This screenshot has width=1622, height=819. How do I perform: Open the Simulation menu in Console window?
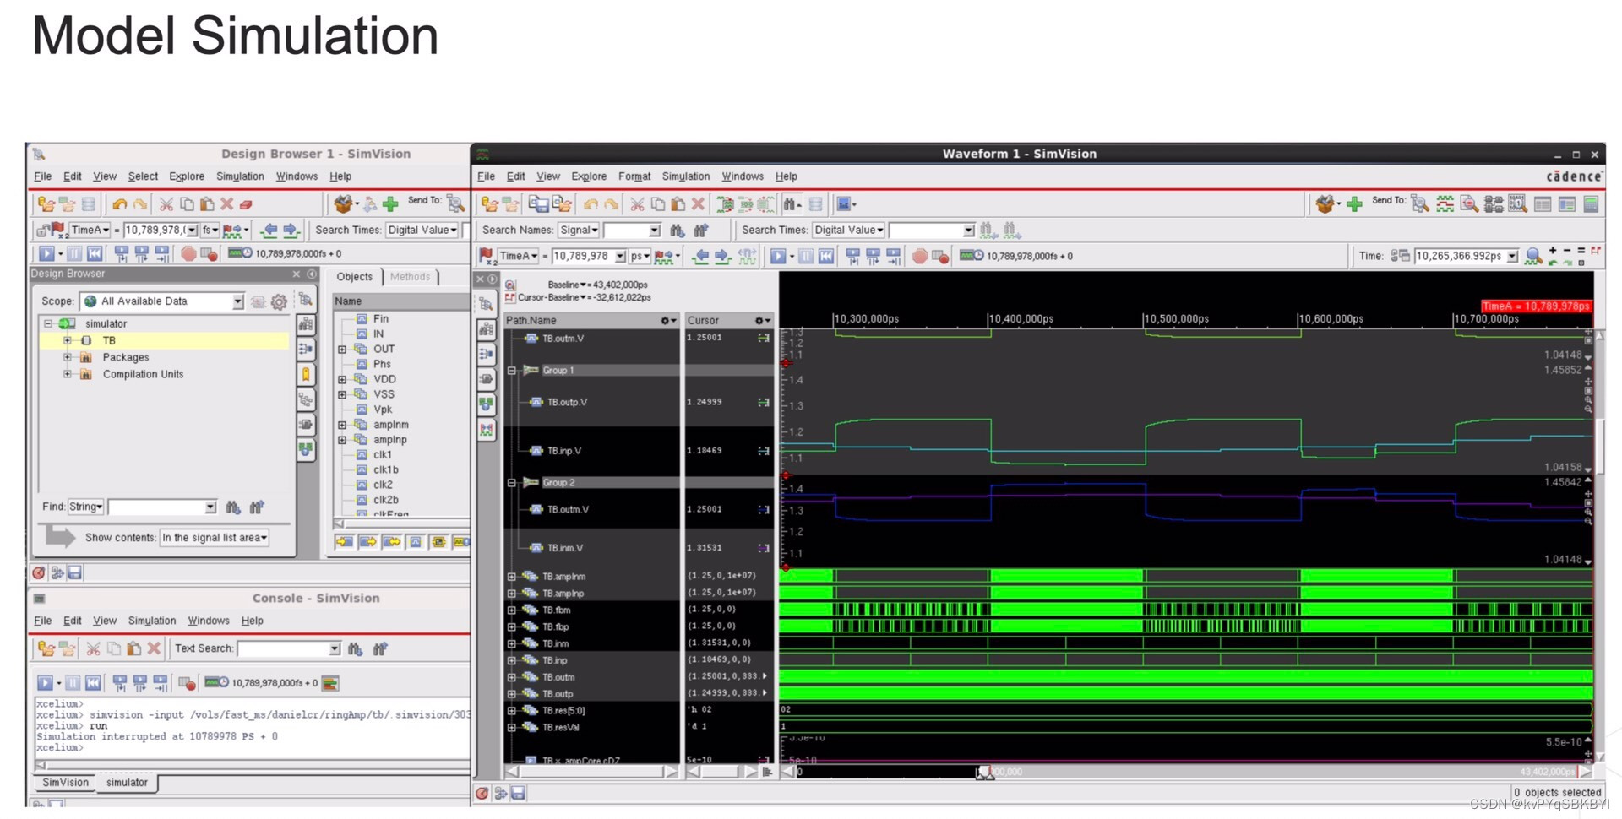(152, 621)
